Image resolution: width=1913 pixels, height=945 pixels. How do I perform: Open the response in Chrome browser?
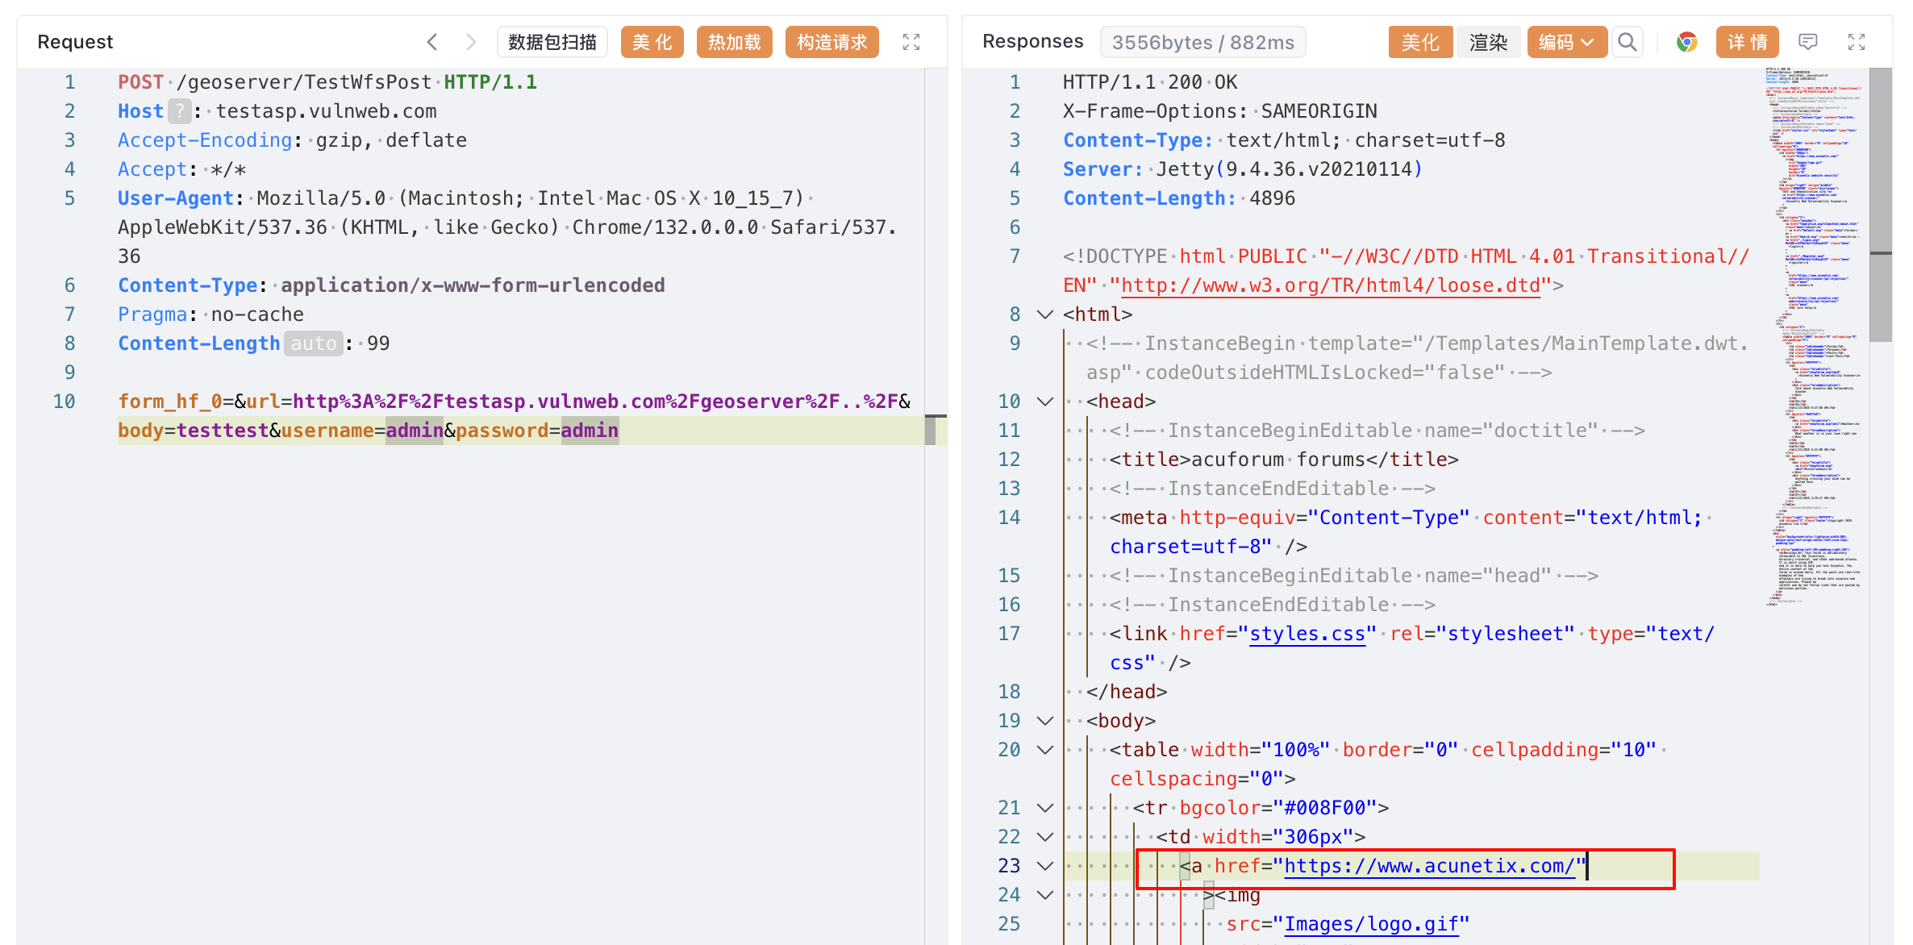(x=1686, y=42)
